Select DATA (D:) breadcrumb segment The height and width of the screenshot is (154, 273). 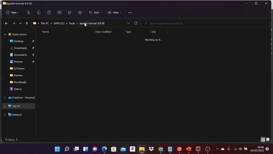pos(59,23)
